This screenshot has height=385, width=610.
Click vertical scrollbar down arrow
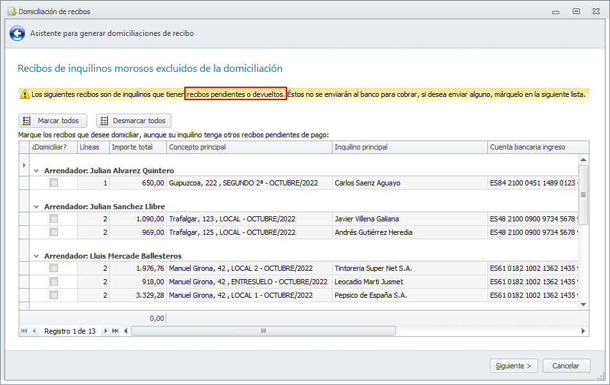point(583,305)
